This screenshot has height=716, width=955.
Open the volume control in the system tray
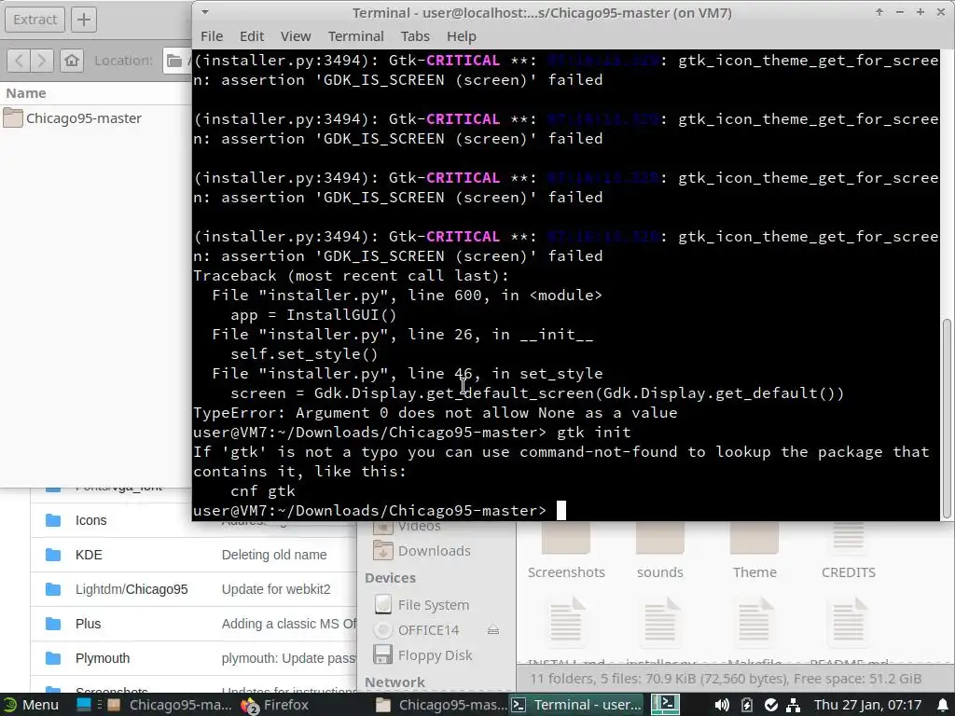[x=722, y=705]
